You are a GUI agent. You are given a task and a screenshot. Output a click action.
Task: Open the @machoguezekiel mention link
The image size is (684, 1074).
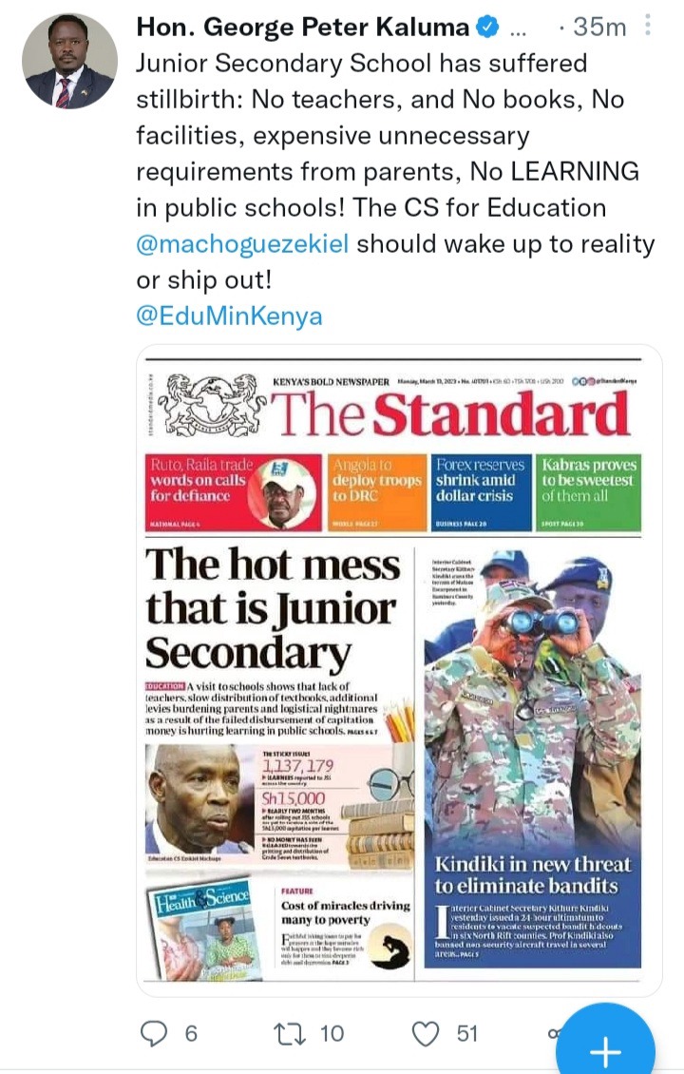click(242, 244)
